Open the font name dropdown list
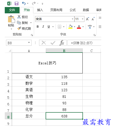 [72, 19]
